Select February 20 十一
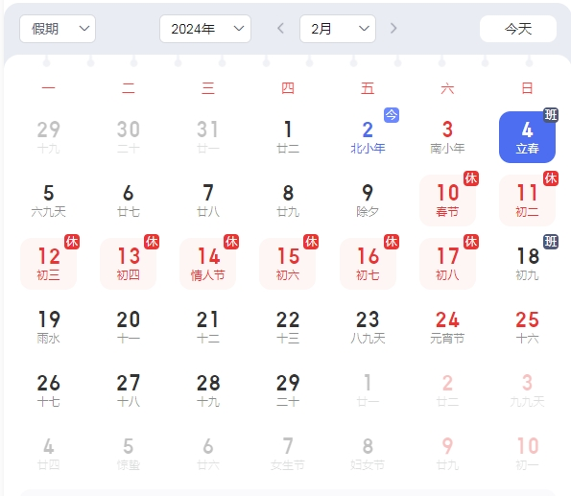Viewport: 571px width, 496px height. tap(129, 327)
